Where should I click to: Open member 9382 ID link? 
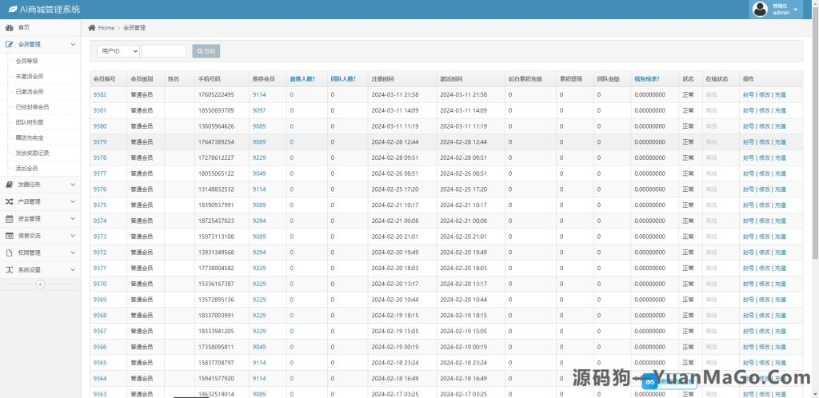click(100, 95)
